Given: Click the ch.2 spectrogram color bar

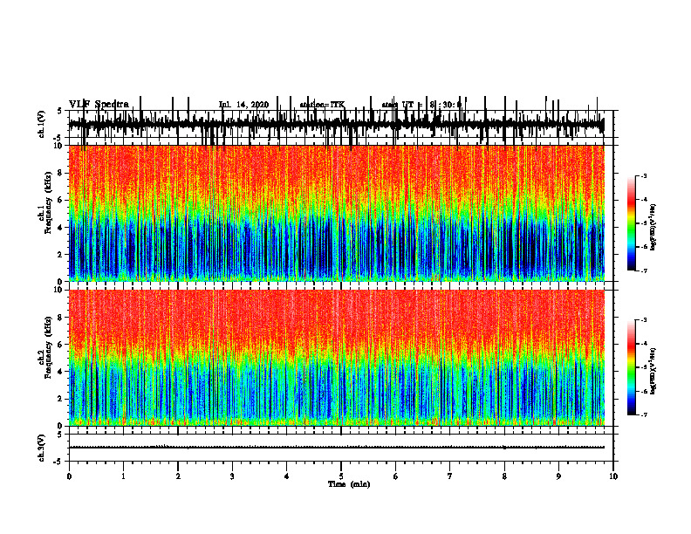Looking at the screenshot, I should (631, 367).
